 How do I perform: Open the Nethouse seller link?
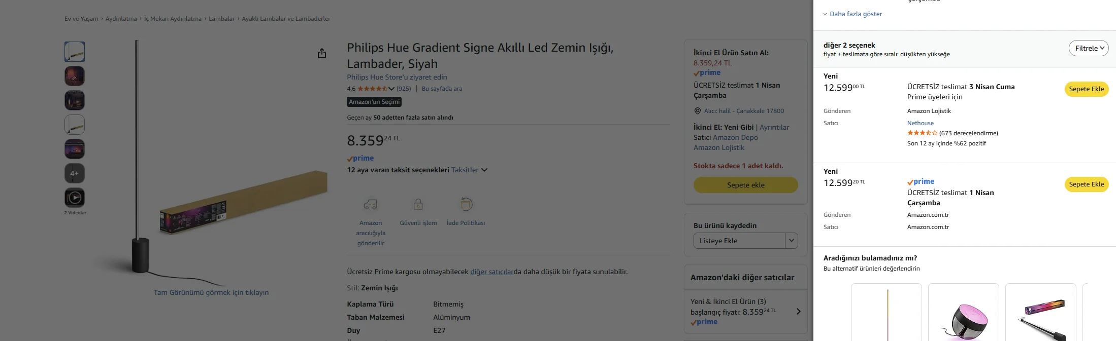pyautogui.click(x=920, y=123)
